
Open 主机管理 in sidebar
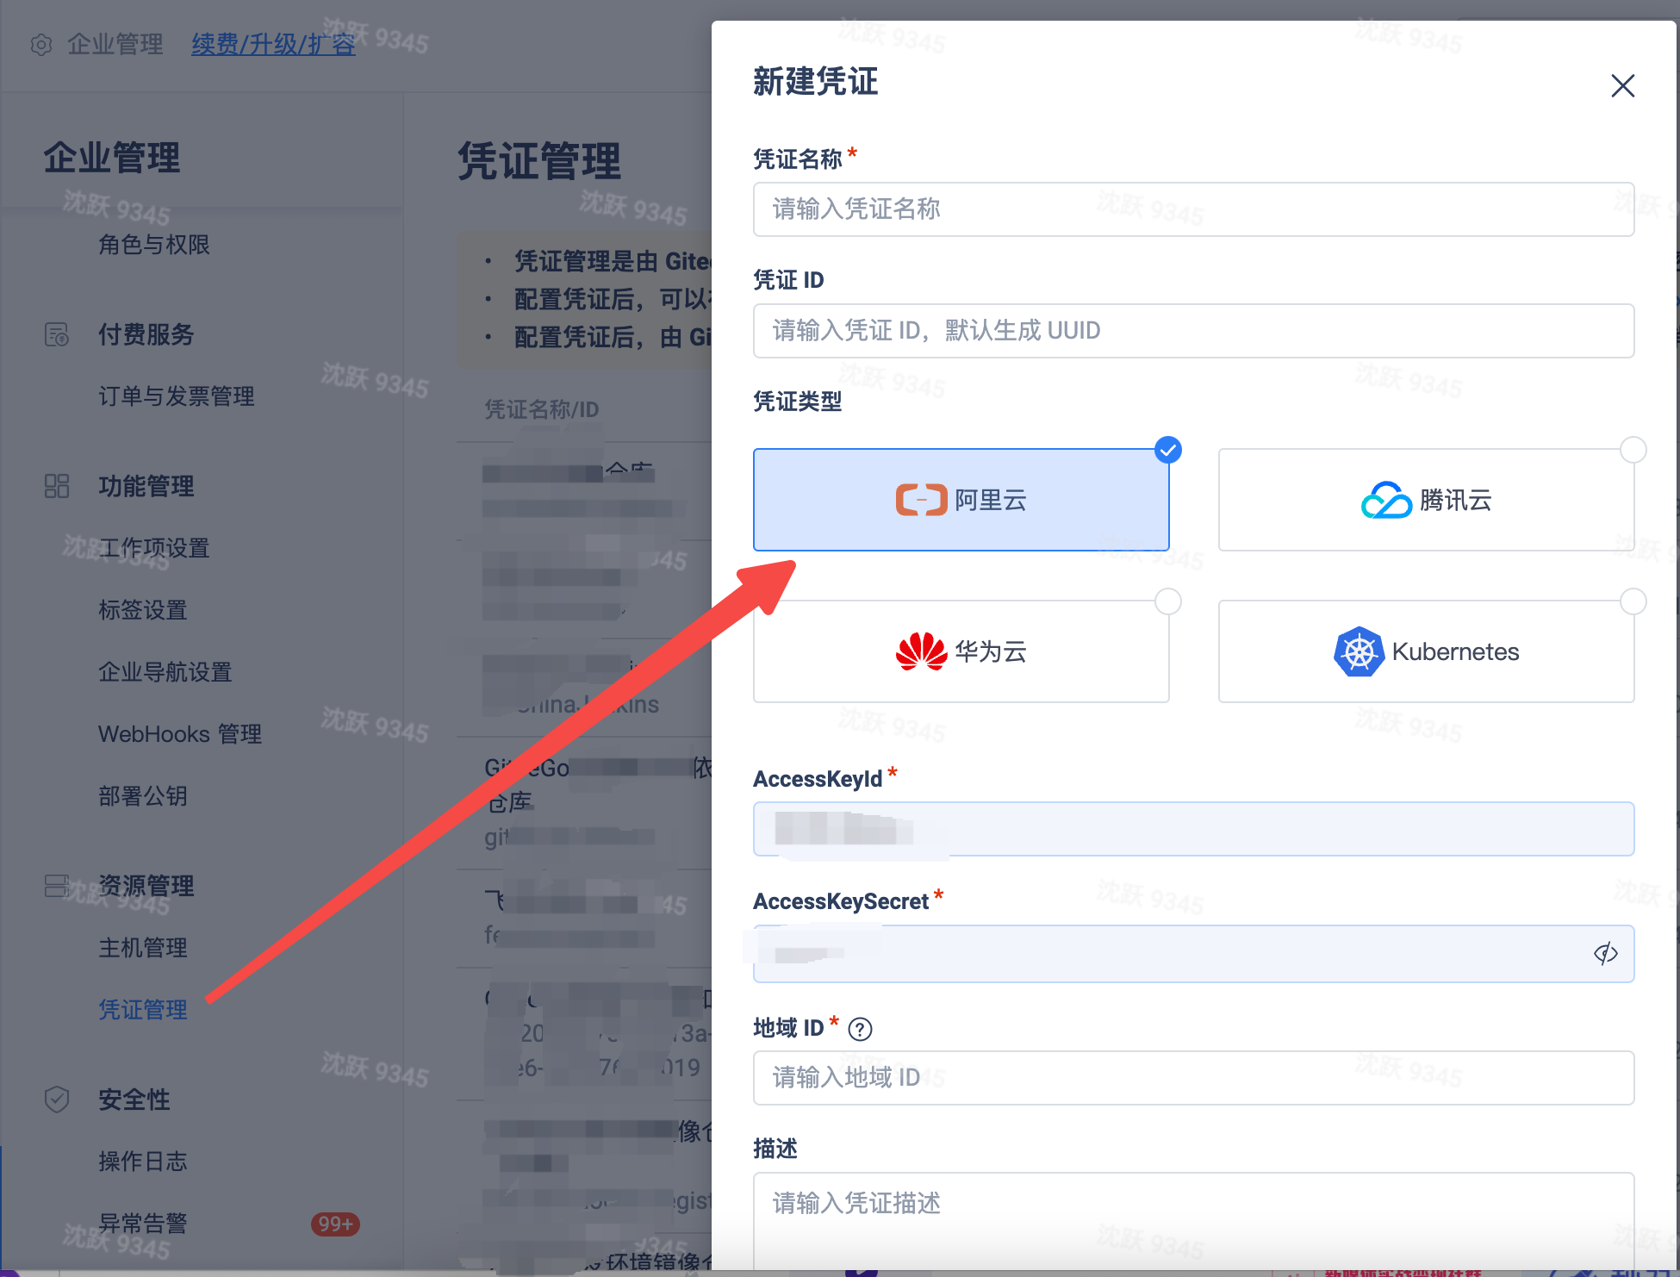[x=143, y=948]
